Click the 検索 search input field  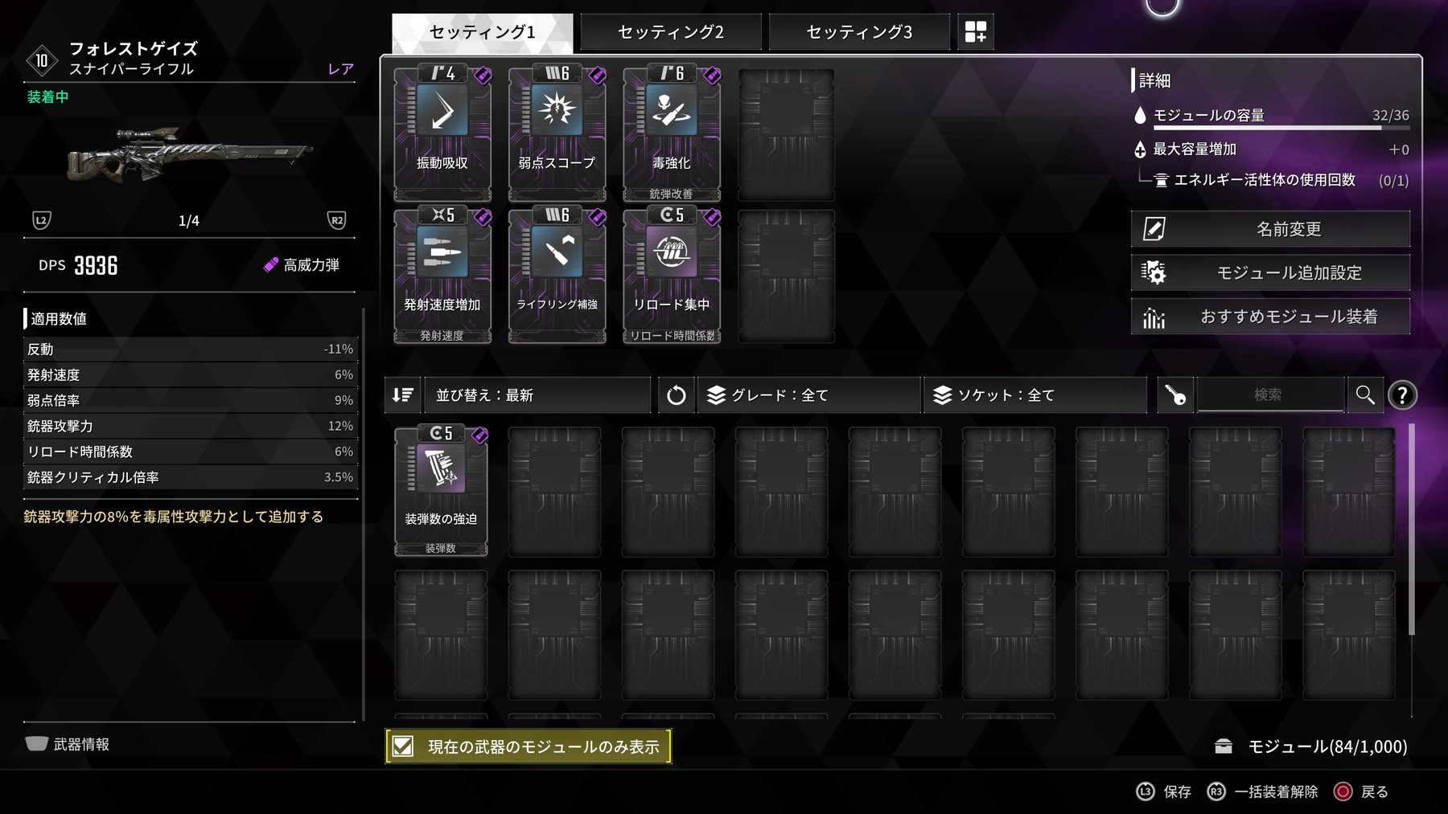[x=1270, y=395]
